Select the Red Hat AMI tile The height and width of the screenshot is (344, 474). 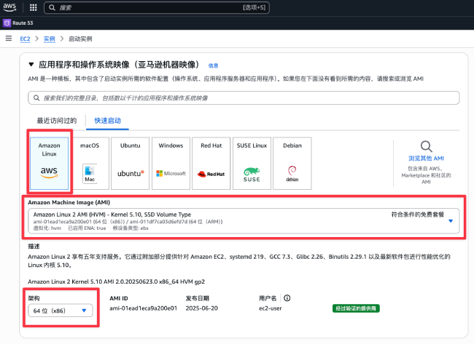tap(211, 164)
